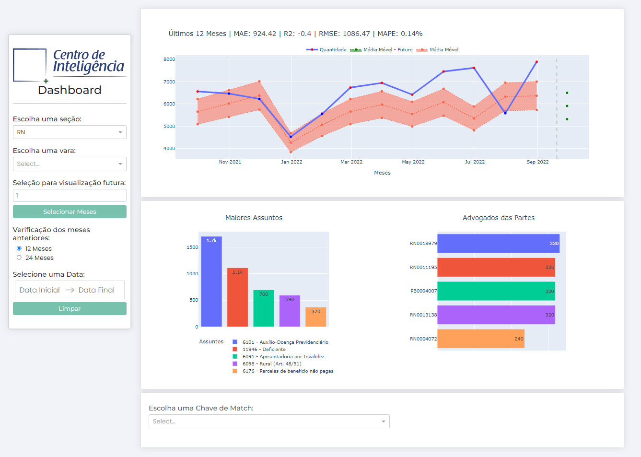The height and width of the screenshot is (457, 641).
Task: Click the RN0004072 lawyer bar
Action: (481, 339)
